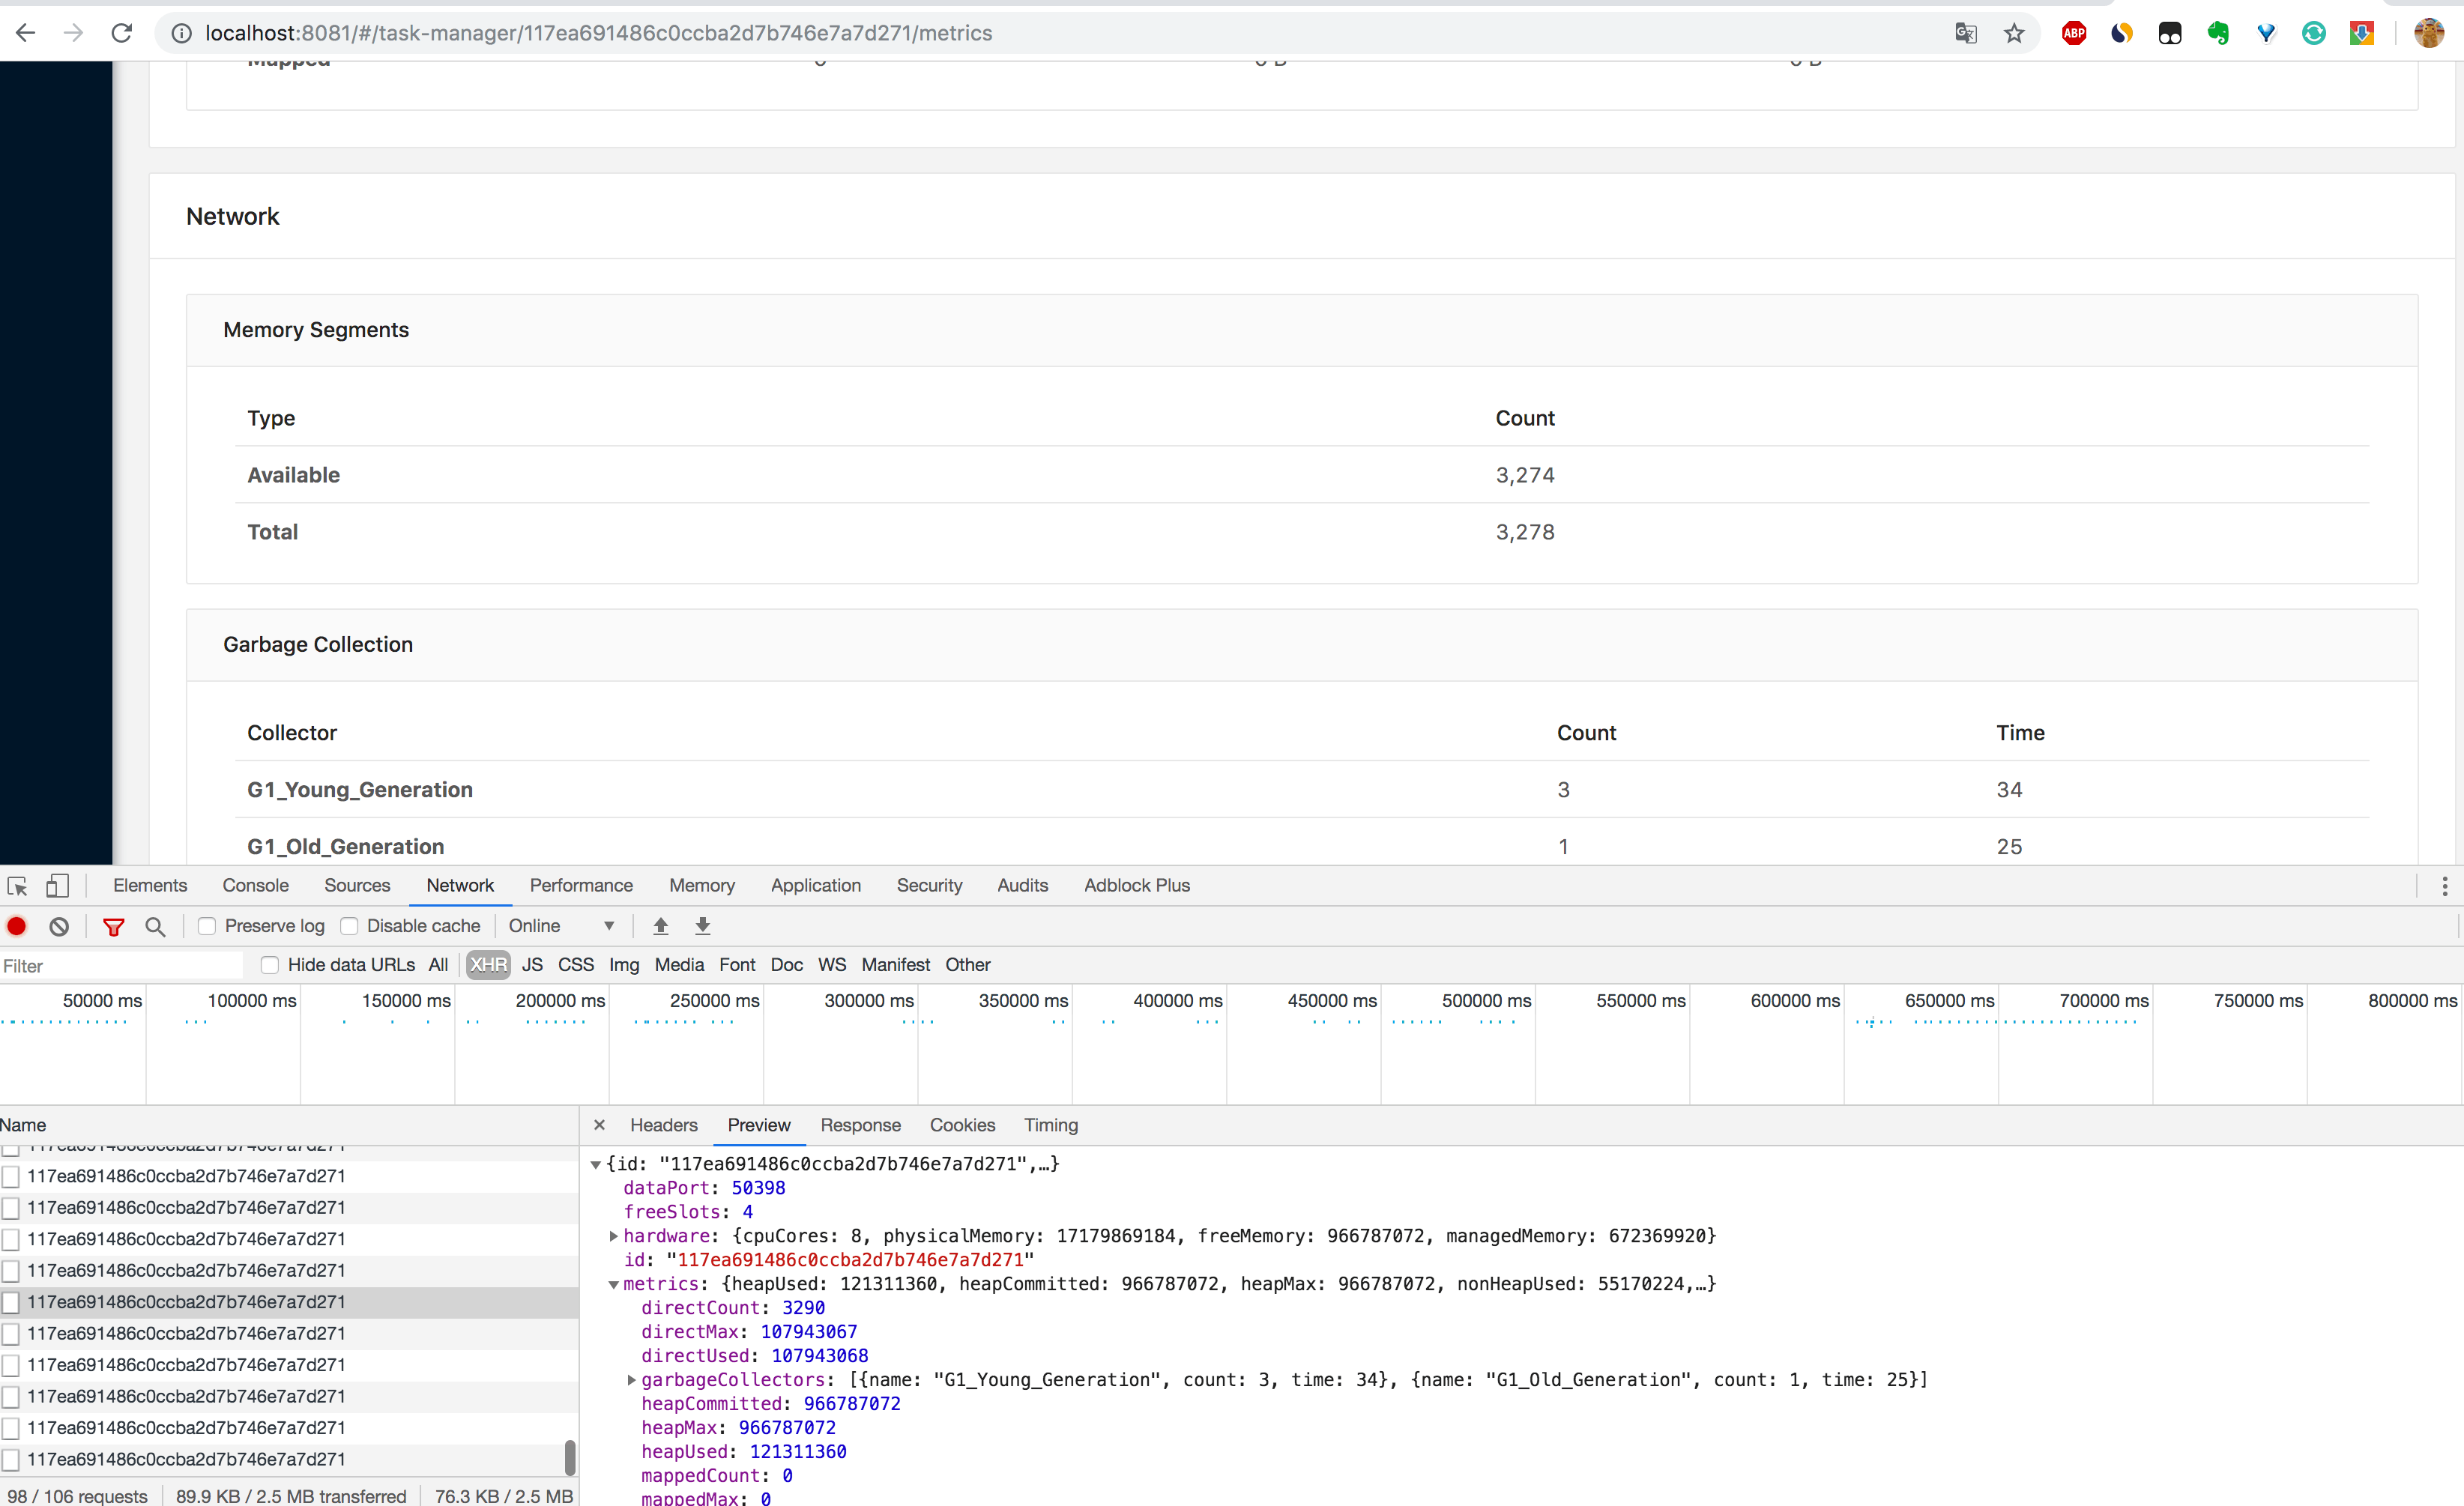This screenshot has height=1506, width=2464.
Task: Open the Audits tab
Action: 1023,886
